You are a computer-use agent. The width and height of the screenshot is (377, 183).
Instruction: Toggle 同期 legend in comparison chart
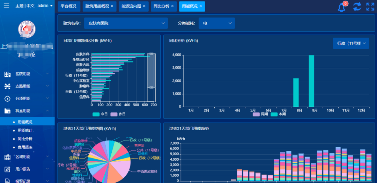tap(260, 114)
